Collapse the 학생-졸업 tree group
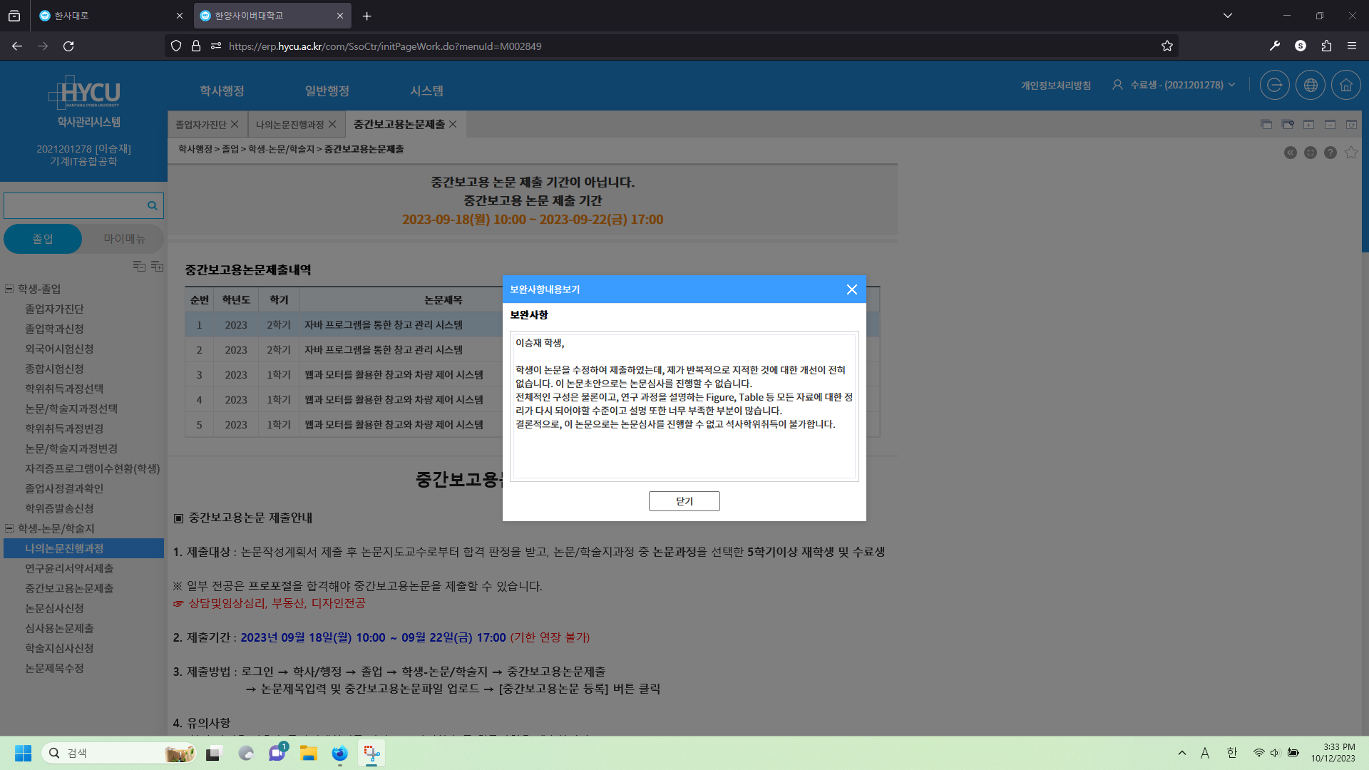 click(9, 289)
